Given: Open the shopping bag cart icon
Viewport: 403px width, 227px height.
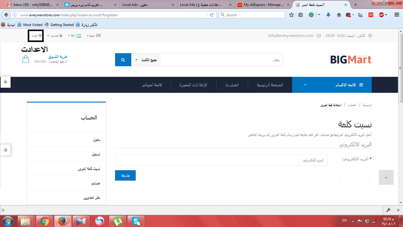Looking at the screenshot, I should [26, 60].
